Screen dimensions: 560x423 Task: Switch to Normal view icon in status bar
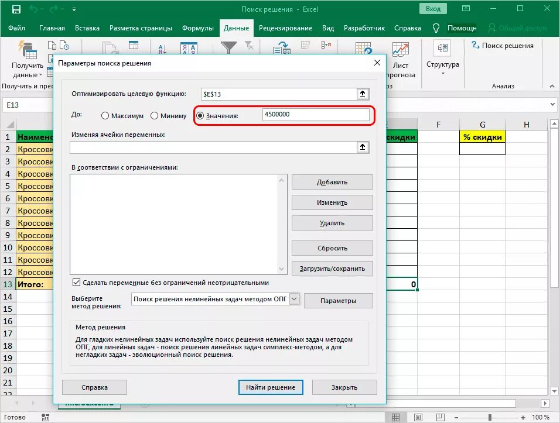tap(395, 417)
